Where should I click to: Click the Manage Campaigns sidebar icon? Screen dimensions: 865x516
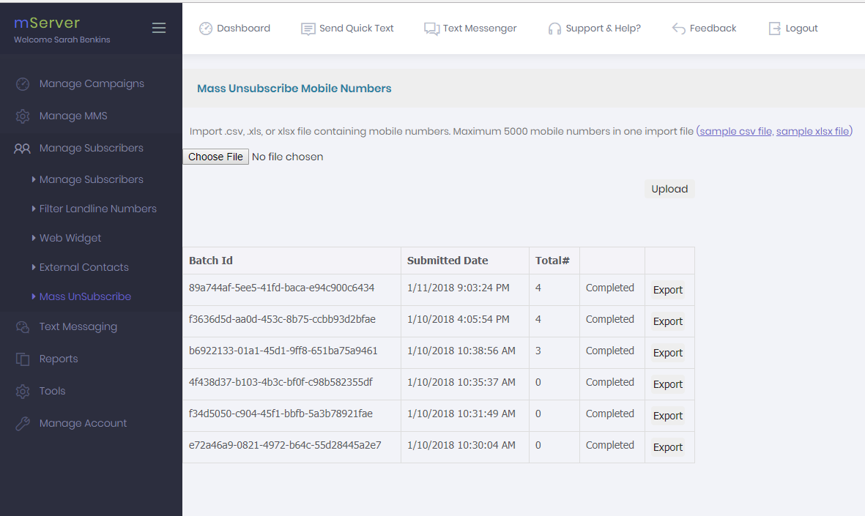pos(23,83)
